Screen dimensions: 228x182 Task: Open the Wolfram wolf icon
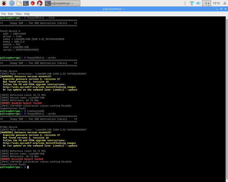pos(40,3)
